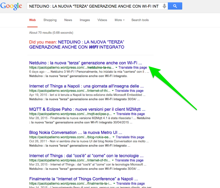Image resolution: width=220 pixels, height=188 pixels.
Task: Click inside the search query field
Action: (x=93, y=6)
